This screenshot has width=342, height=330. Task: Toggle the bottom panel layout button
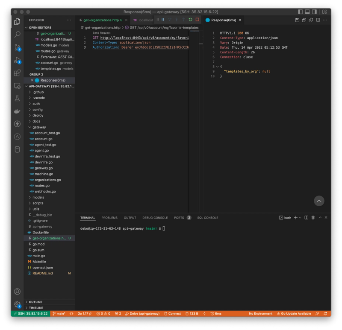[307, 12]
